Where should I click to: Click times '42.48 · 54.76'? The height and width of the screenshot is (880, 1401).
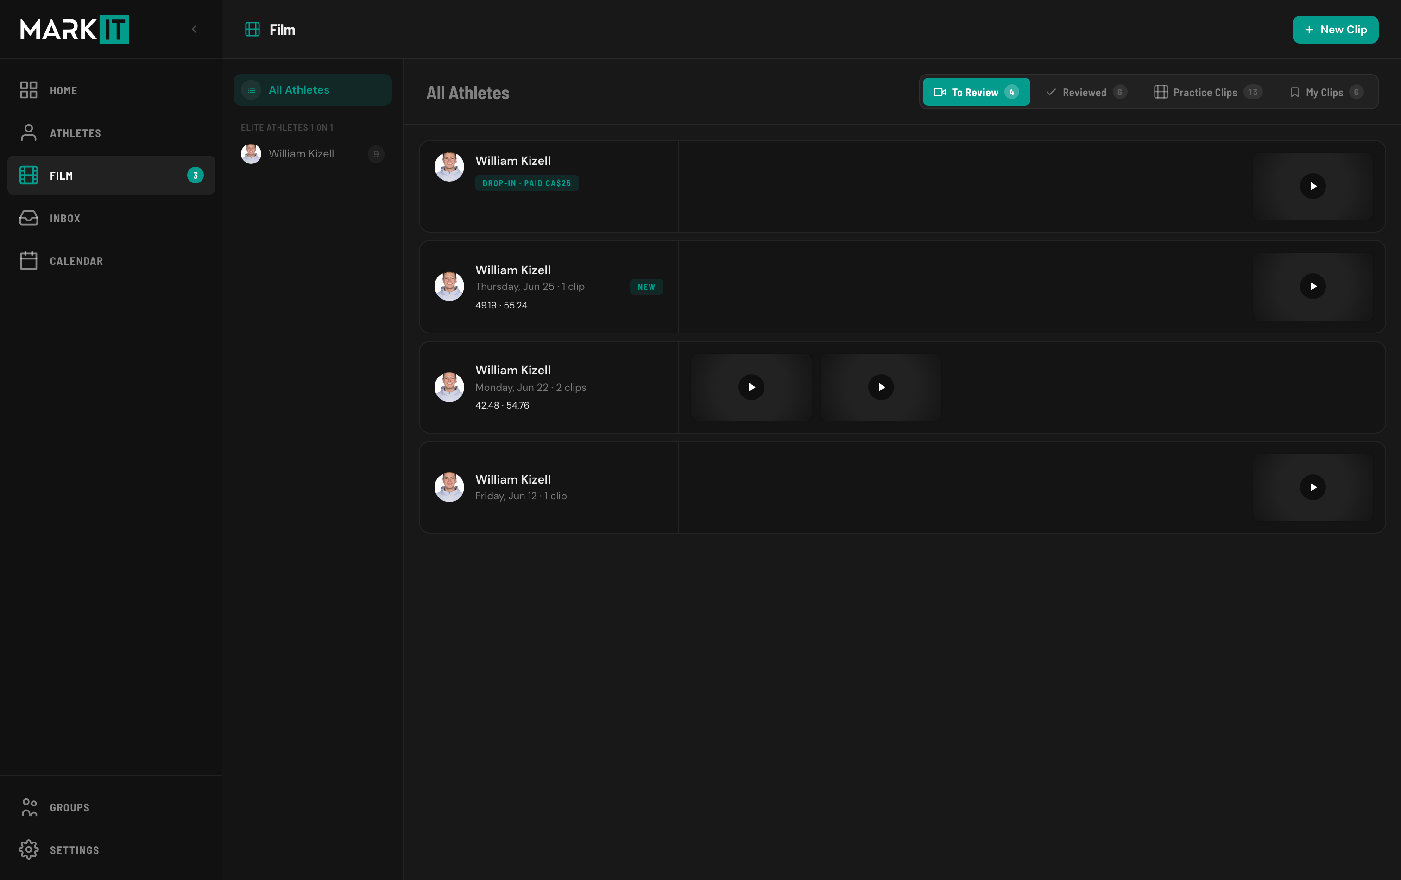point(502,405)
